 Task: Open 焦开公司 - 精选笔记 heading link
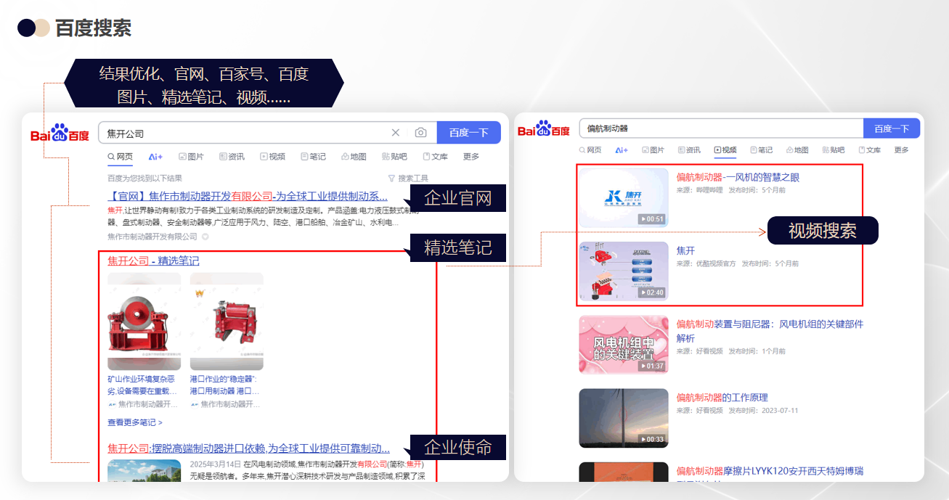[x=153, y=261]
